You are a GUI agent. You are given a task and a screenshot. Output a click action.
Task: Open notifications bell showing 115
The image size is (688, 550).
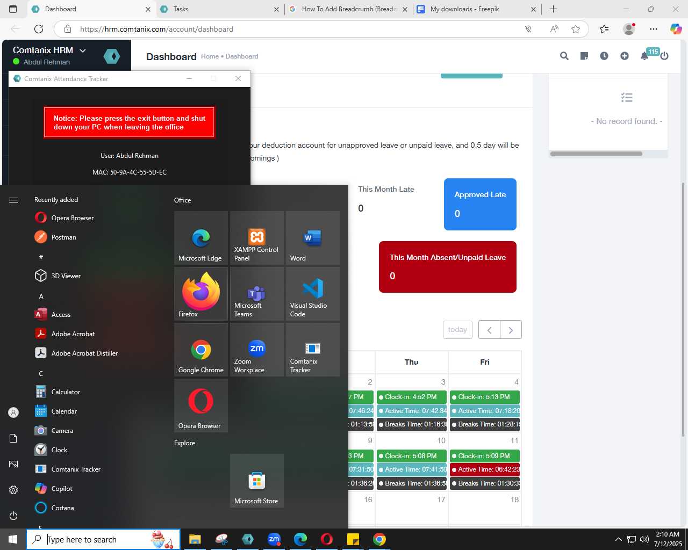point(644,56)
